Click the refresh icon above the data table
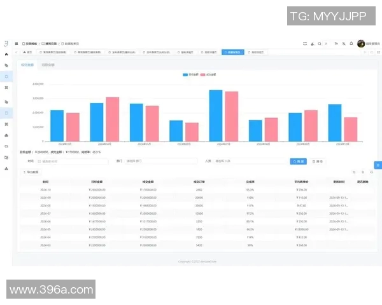 click(354, 172)
